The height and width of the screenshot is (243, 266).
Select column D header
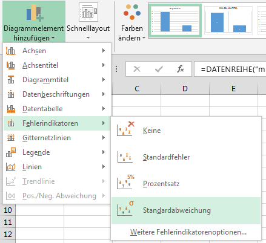point(185,88)
